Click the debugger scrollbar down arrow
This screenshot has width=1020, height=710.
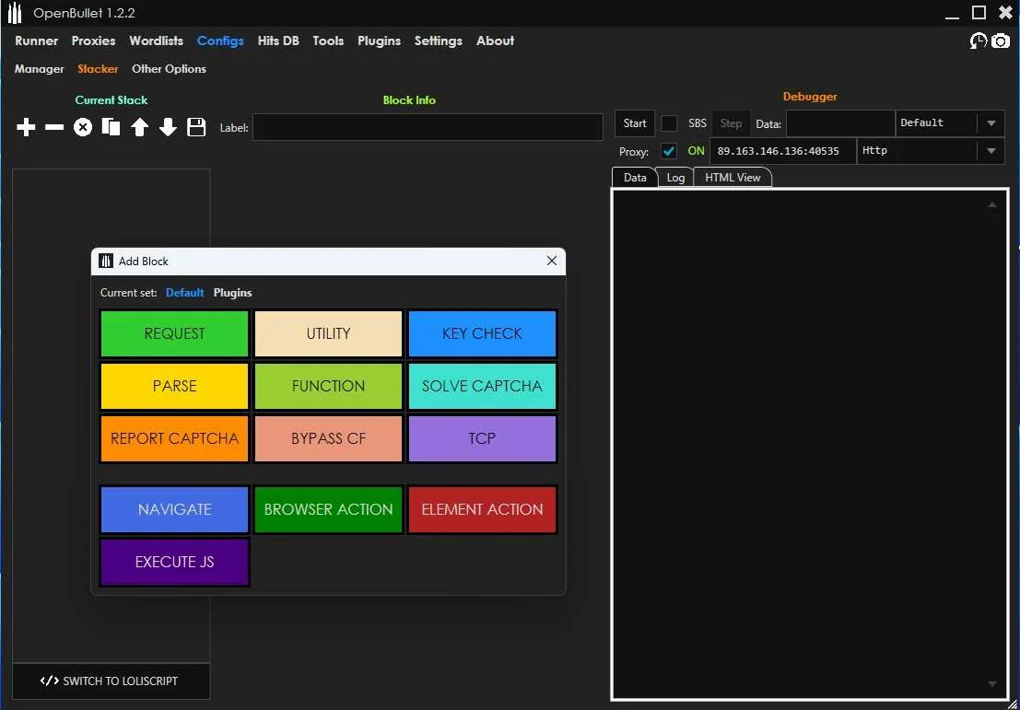992,684
